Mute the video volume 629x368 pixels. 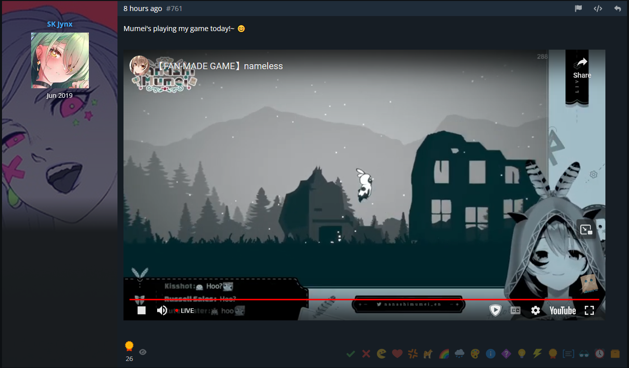click(x=162, y=310)
